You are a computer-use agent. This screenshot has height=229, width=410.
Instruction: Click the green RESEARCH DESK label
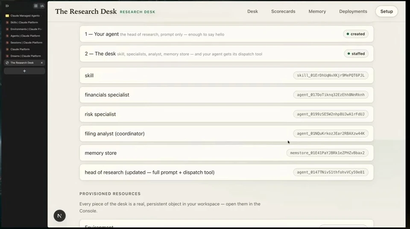[x=138, y=12]
